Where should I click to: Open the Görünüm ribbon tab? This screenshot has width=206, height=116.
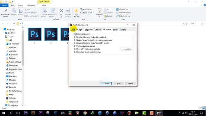pos(31,5)
